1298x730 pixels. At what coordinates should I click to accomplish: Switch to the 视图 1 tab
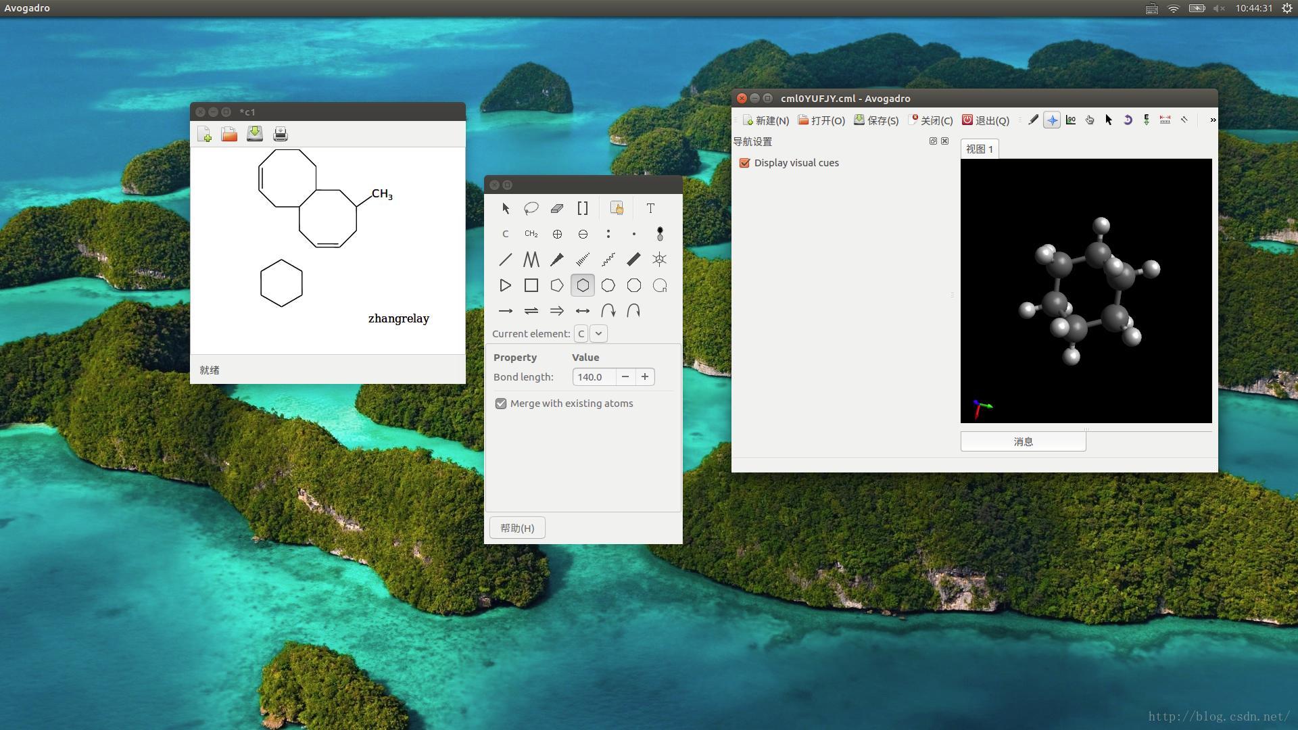979,149
